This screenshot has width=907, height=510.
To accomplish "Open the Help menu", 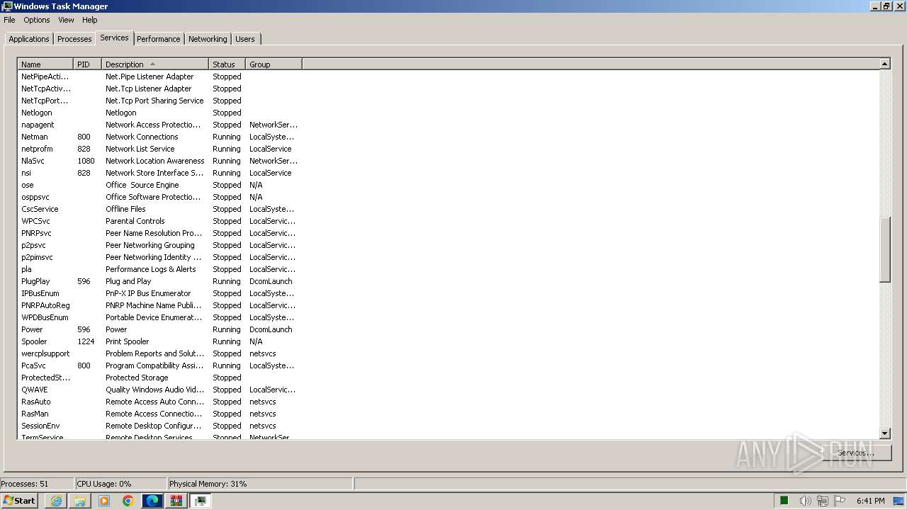I will (x=90, y=20).
